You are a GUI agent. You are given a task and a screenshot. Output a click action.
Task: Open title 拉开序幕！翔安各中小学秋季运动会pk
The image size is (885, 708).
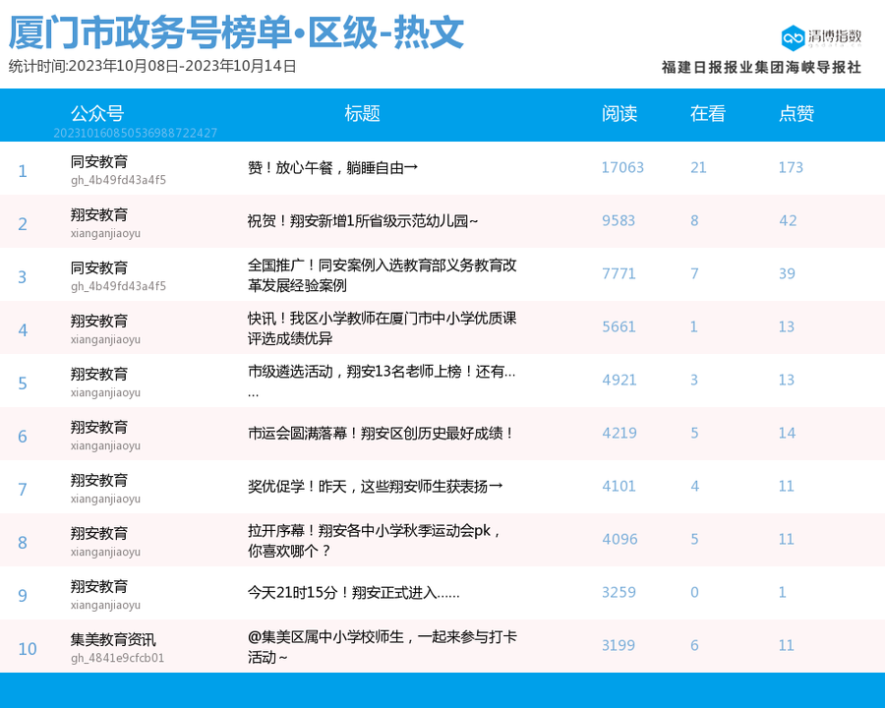coord(375,540)
